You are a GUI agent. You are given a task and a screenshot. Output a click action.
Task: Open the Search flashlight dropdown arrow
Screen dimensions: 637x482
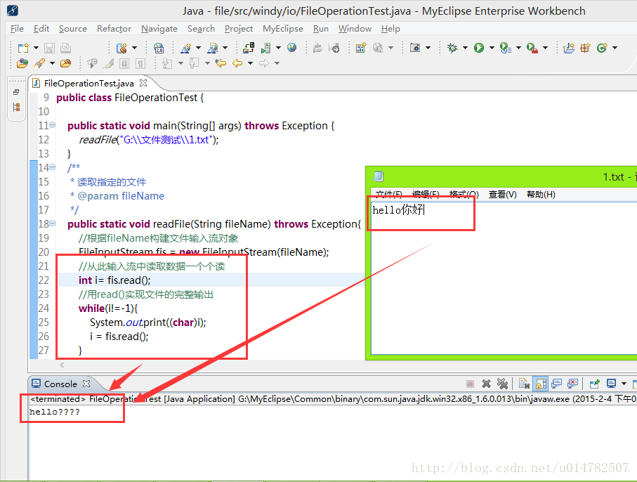(x=52, y=63)
